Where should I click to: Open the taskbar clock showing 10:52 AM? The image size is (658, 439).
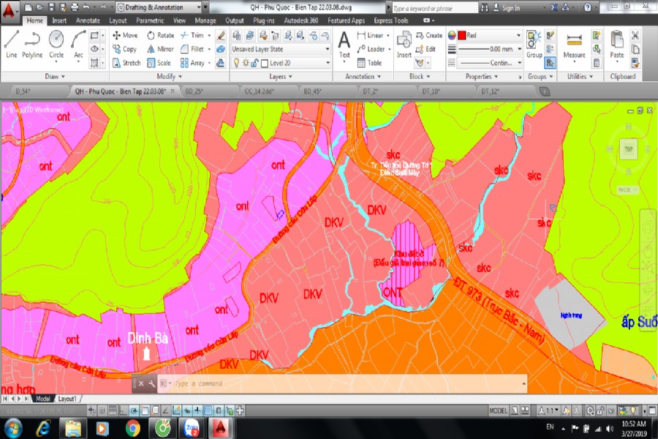coord(634,429)
